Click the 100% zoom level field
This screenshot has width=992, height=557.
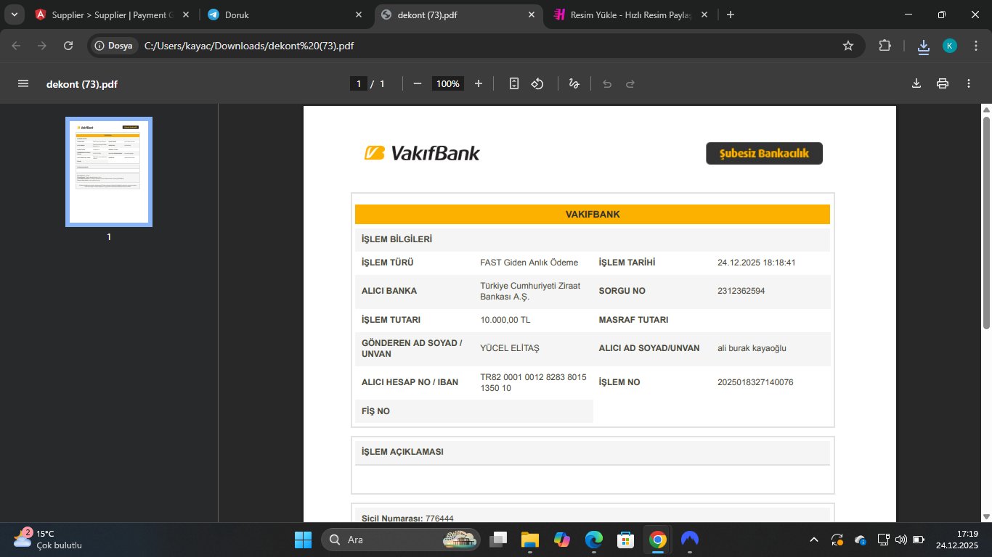pos(448,83)
